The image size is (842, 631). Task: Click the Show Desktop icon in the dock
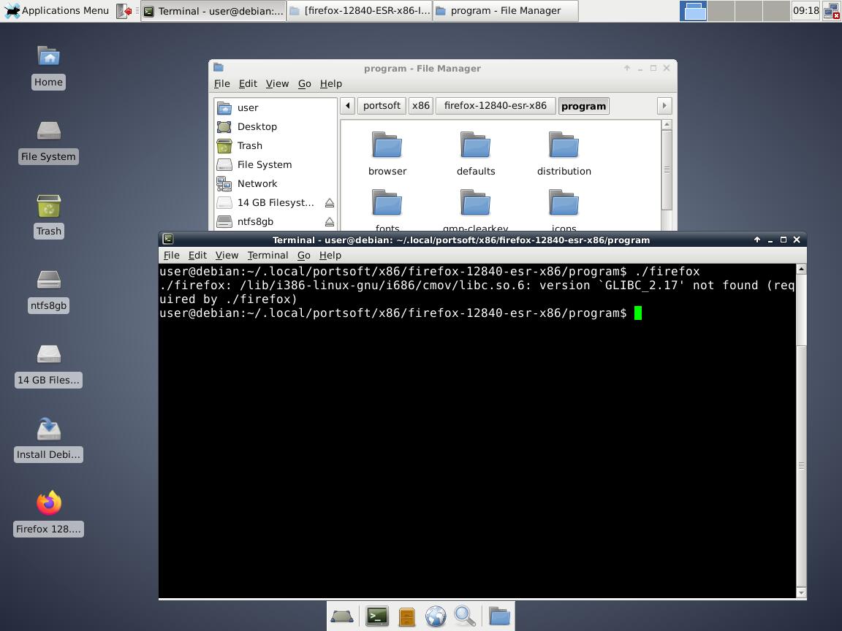click(x=342, y=616)
